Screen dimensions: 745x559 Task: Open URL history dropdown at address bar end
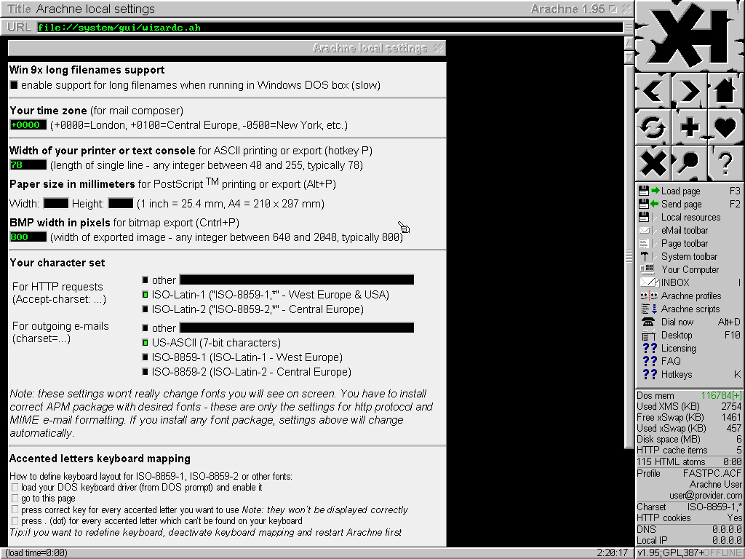tap(628, 28)
